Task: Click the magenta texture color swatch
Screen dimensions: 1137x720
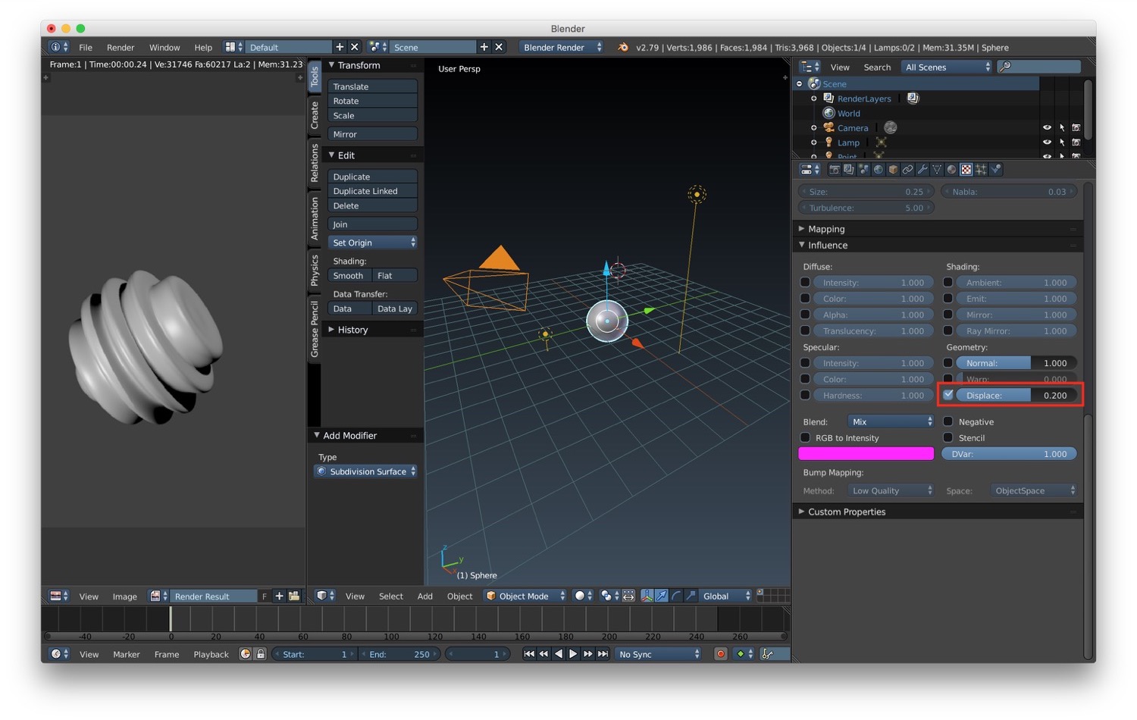Action: coord(866,453)
